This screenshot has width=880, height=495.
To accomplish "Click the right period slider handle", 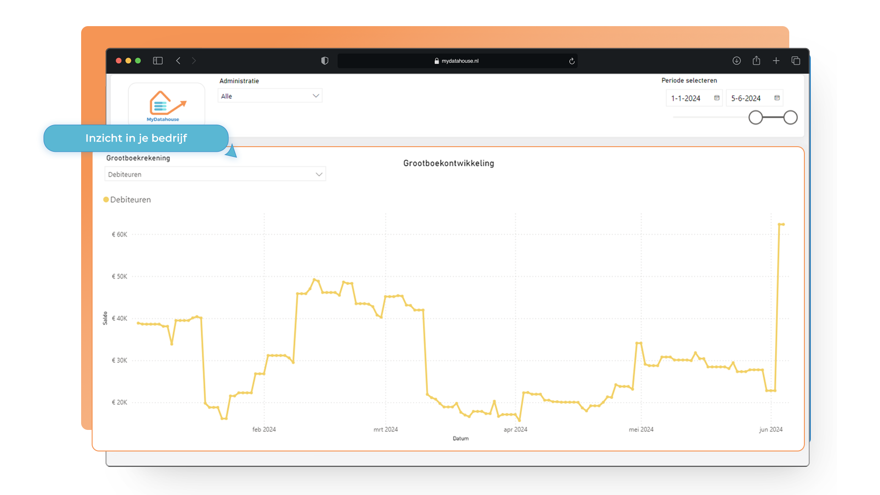I will [790, 118].
